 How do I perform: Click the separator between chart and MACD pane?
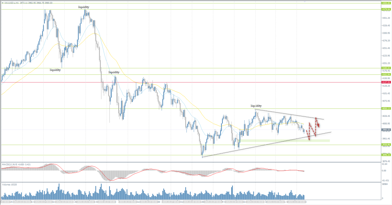point(191,162)
